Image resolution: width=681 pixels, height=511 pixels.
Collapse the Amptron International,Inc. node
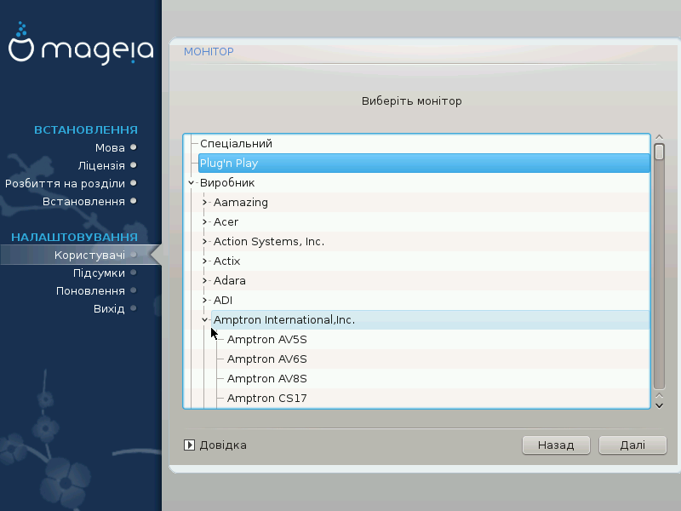[x=204, y=320]
